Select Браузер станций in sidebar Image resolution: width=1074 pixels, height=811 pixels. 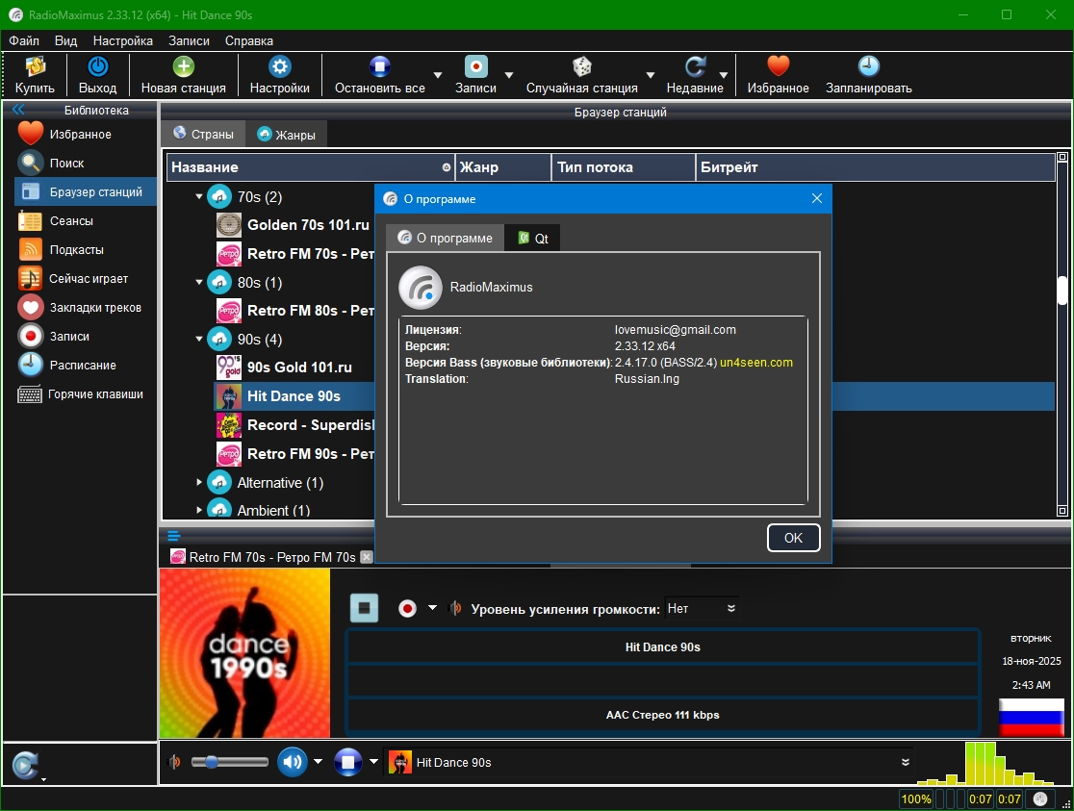[86, 191]
